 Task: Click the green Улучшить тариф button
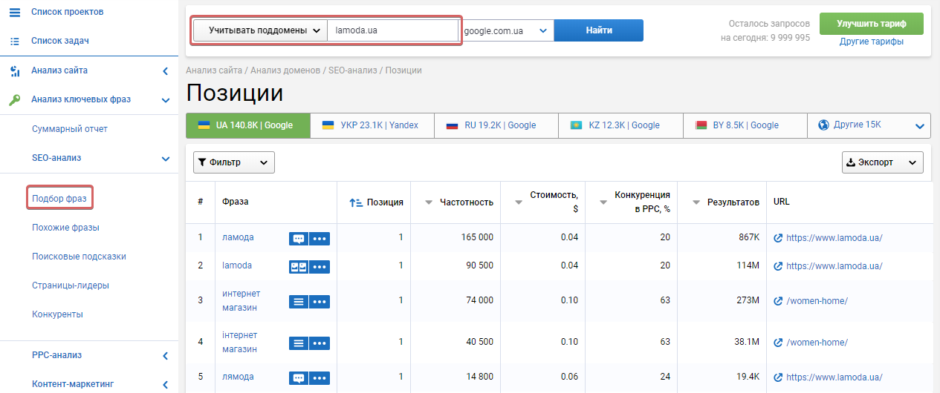[872, 24]
